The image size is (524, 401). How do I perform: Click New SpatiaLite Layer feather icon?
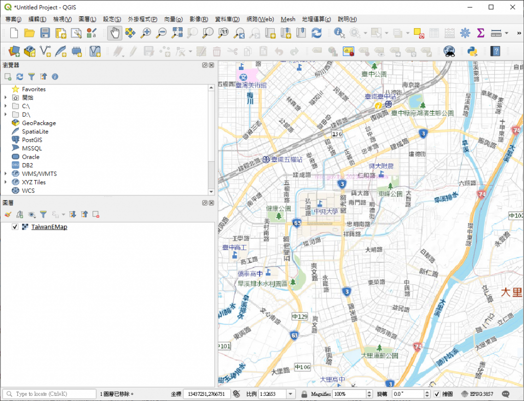[x=61, y=52]
